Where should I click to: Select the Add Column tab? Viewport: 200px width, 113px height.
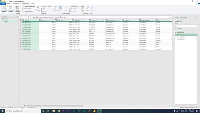[x=25, y=4]
